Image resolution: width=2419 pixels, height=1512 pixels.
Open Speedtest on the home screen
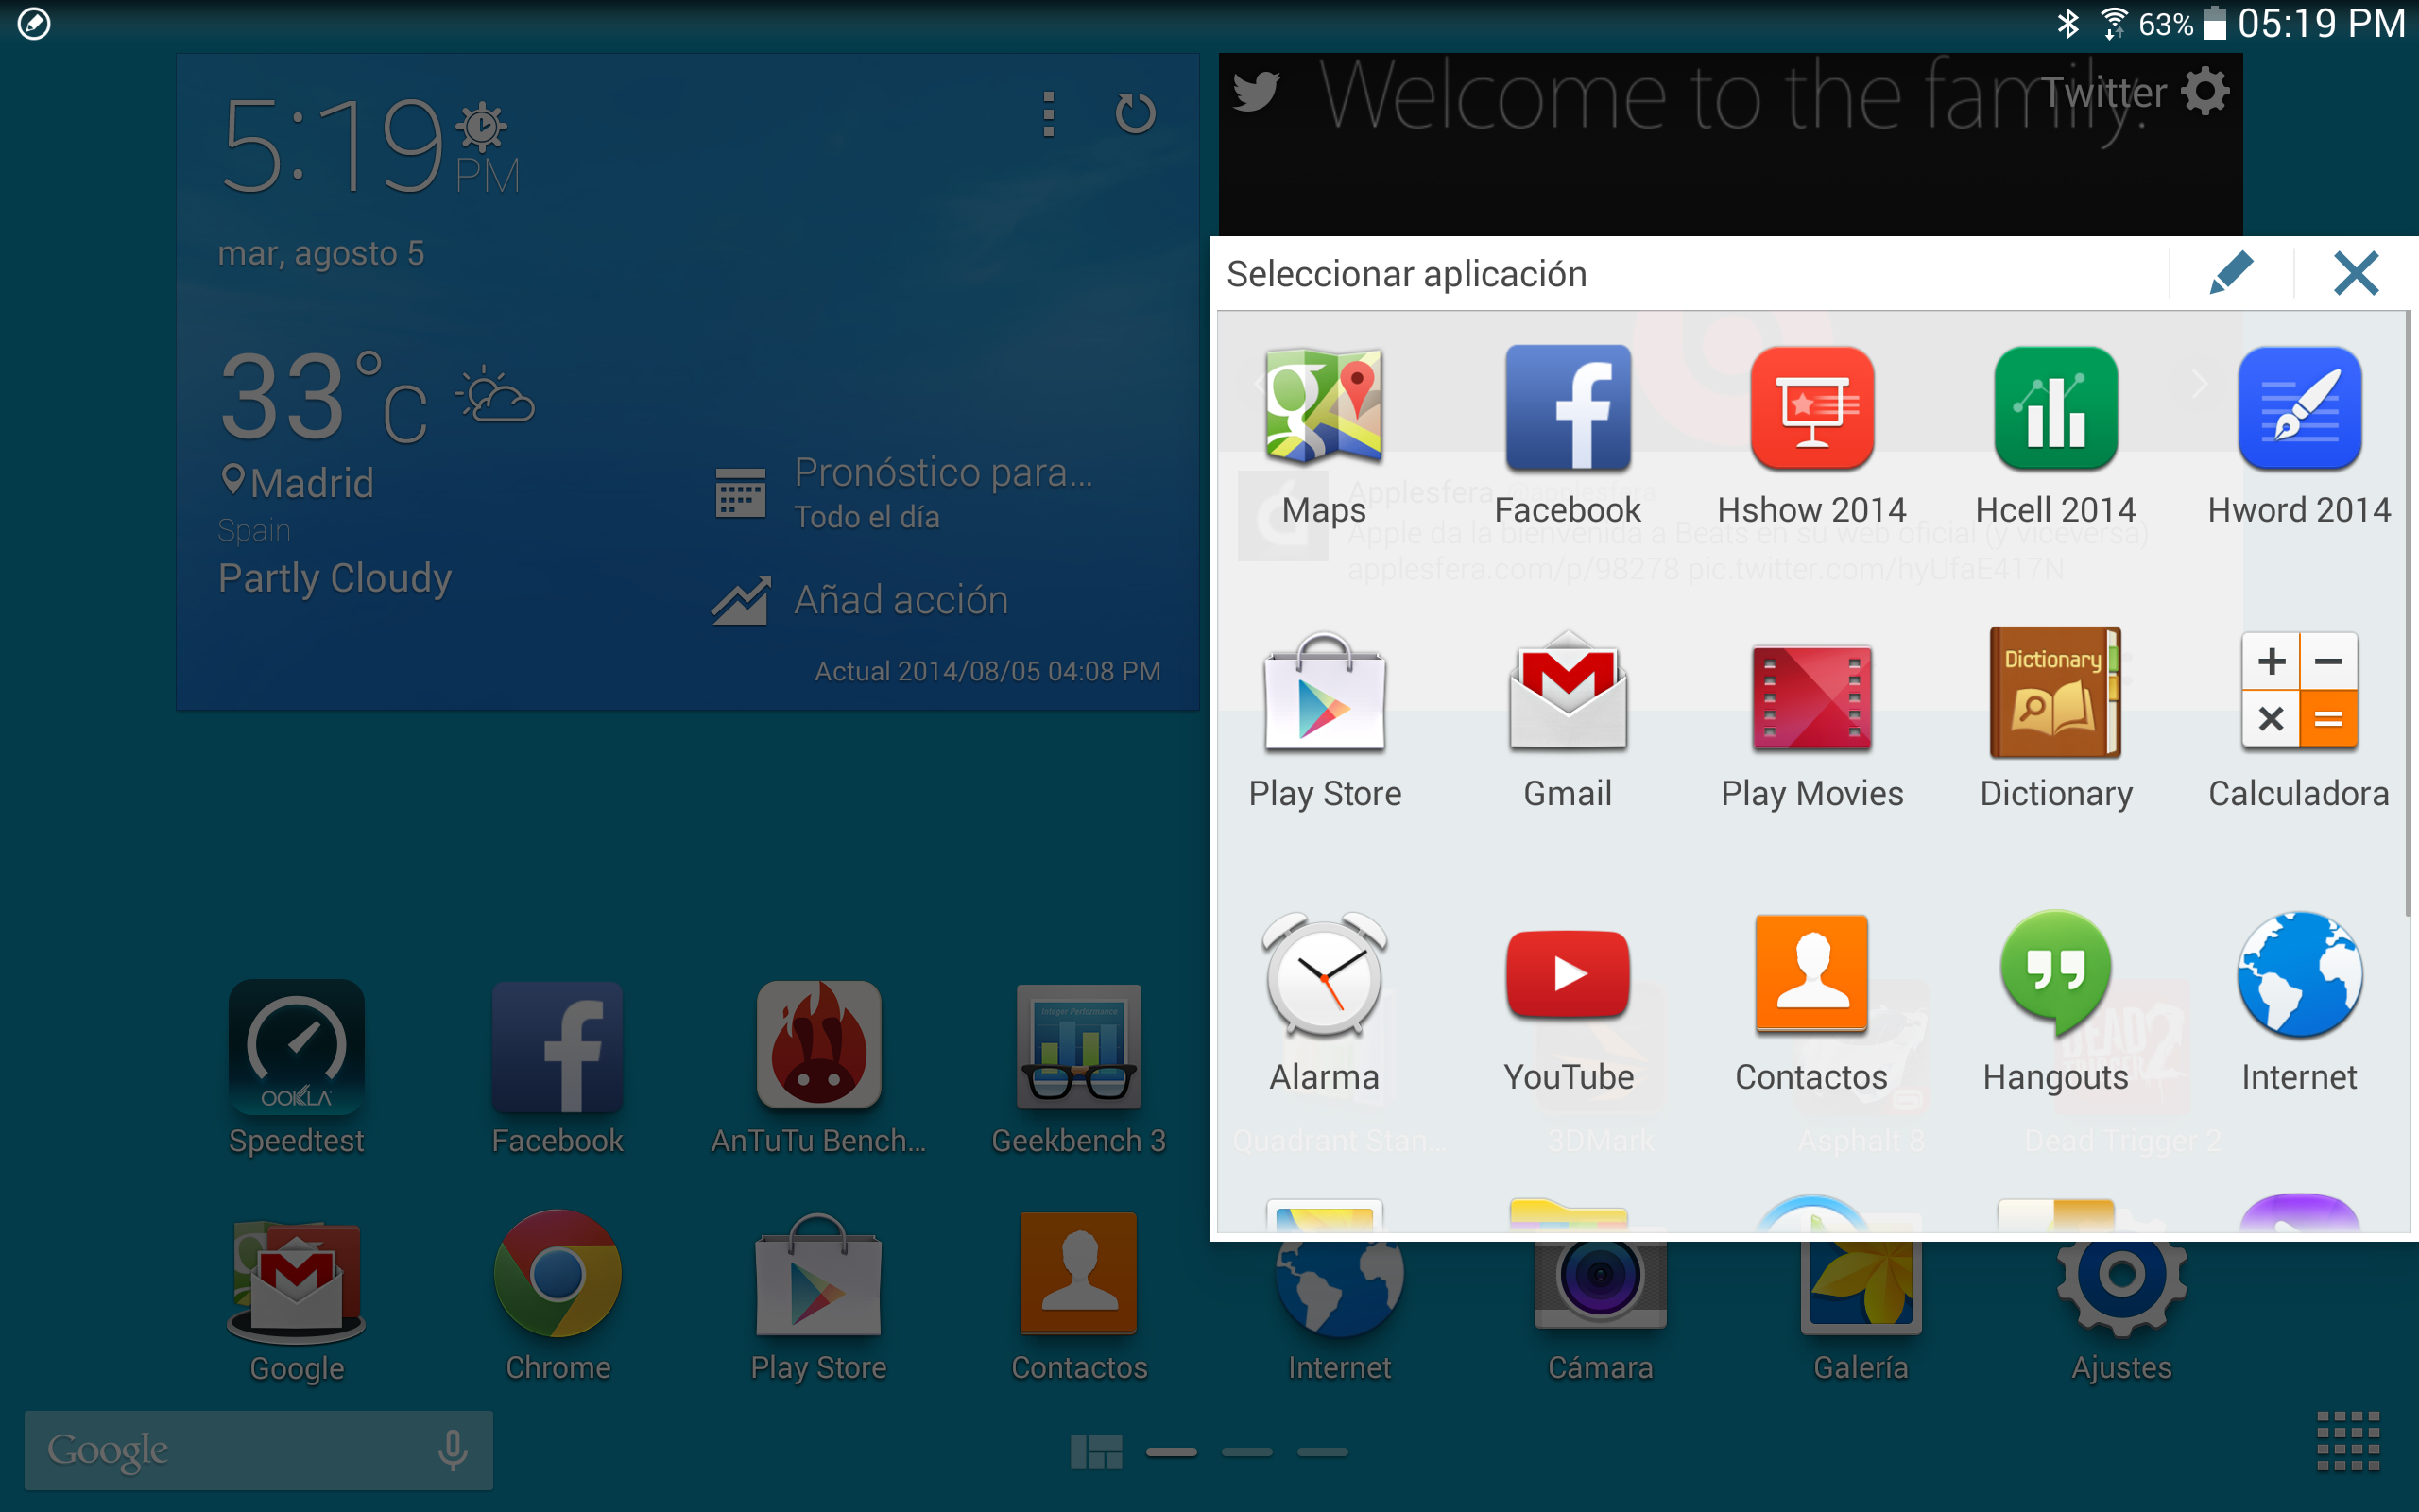pos(296,1068)
